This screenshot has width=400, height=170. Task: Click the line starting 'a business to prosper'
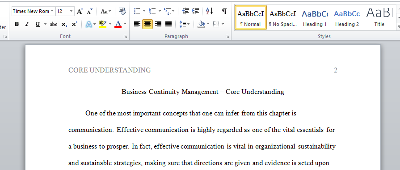[202, 147]
